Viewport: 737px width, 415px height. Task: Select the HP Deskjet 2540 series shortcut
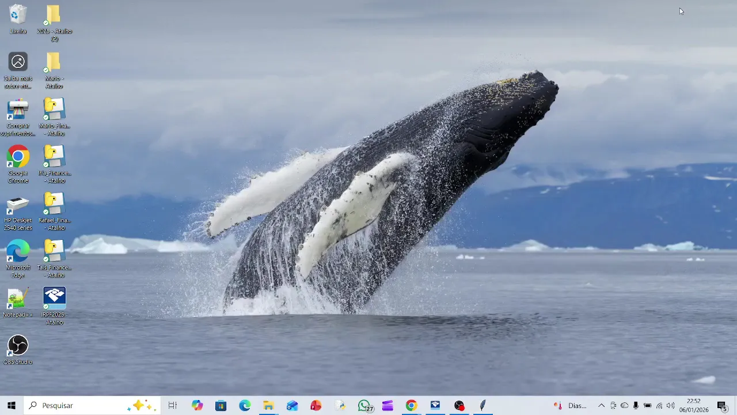coord(18,212)
